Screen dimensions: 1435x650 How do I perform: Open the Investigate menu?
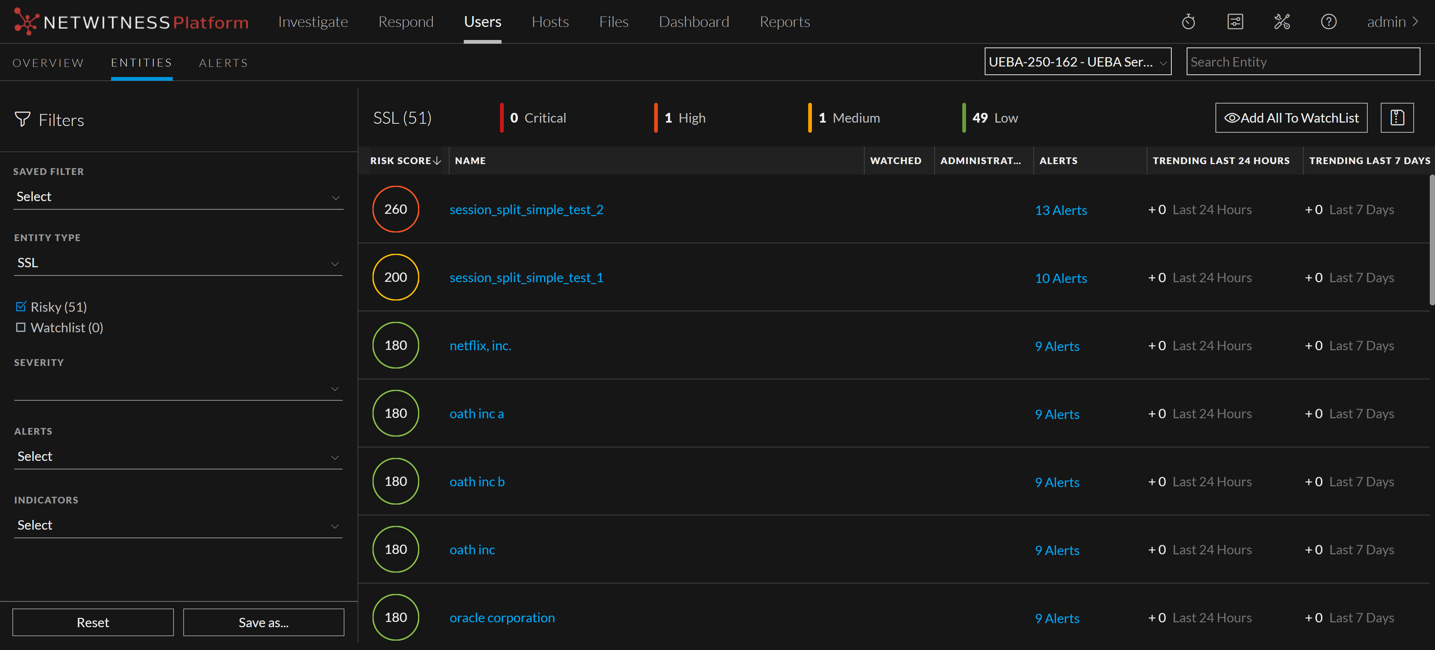(313, 22)
